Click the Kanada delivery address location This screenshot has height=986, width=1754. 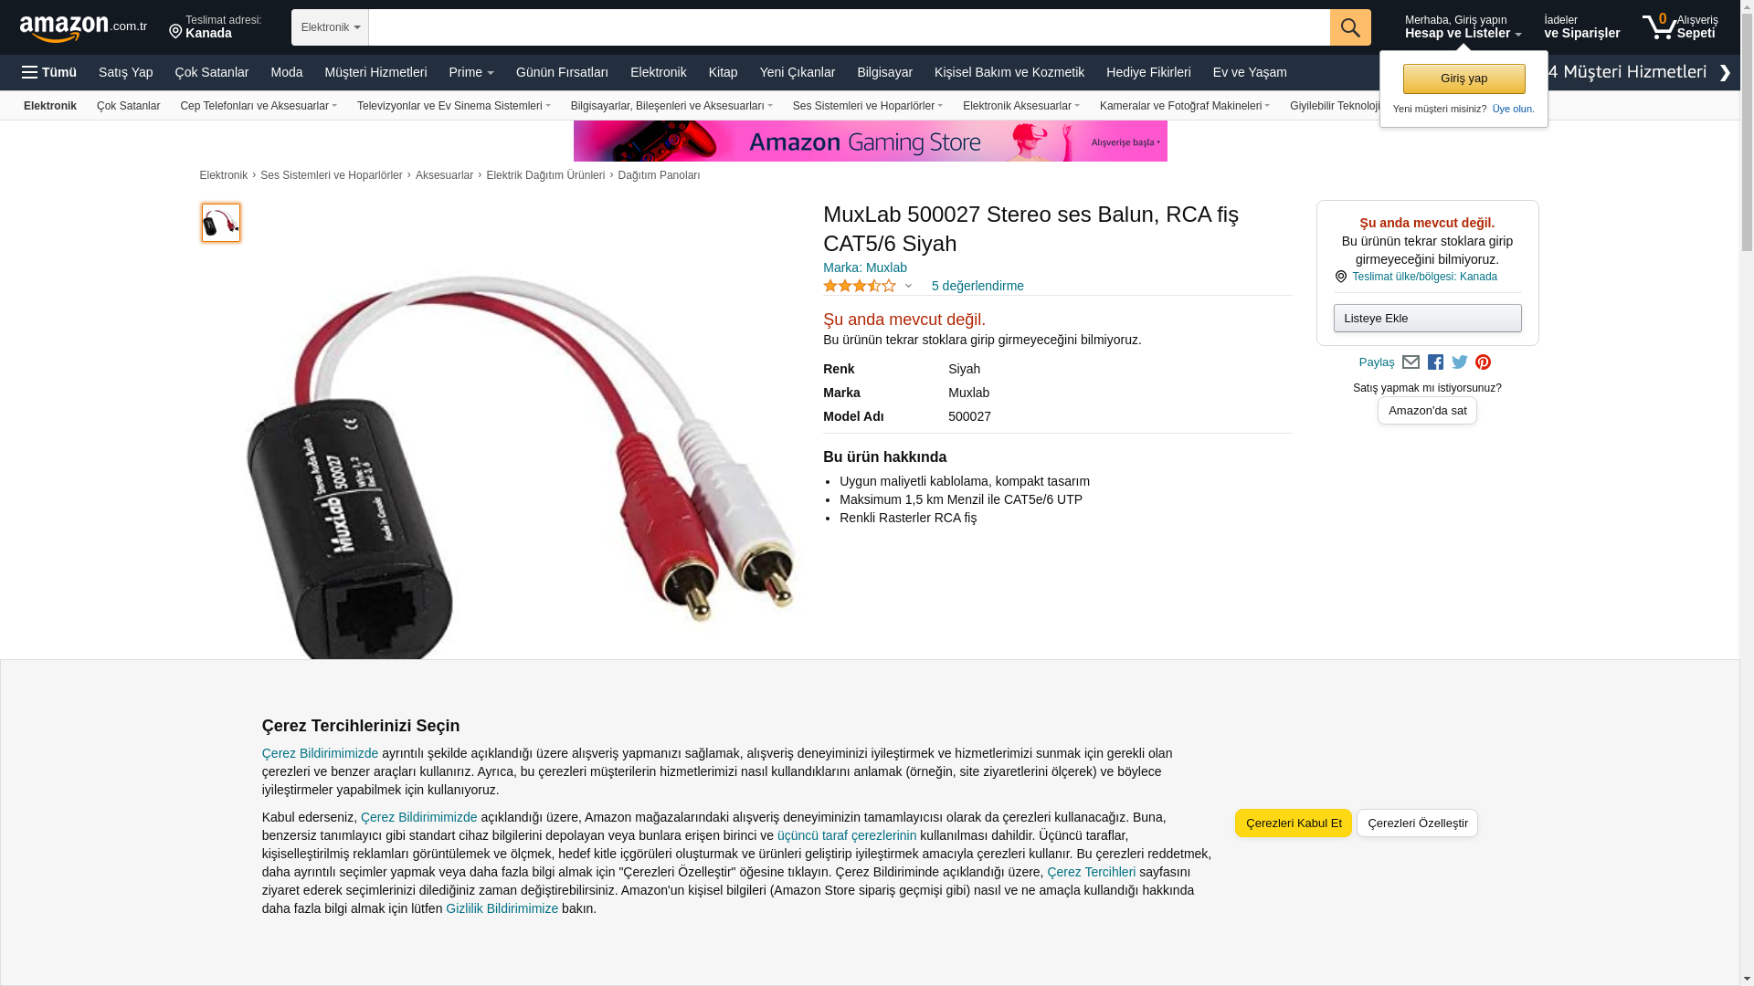(216, 26)
